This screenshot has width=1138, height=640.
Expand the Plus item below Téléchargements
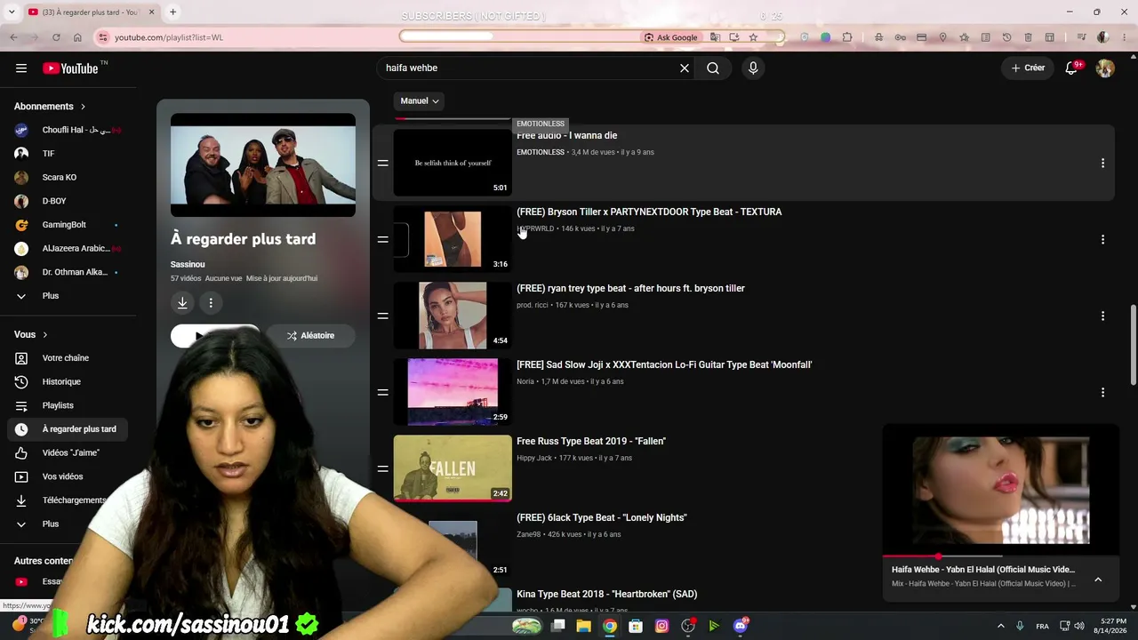[x=68, y=524]
